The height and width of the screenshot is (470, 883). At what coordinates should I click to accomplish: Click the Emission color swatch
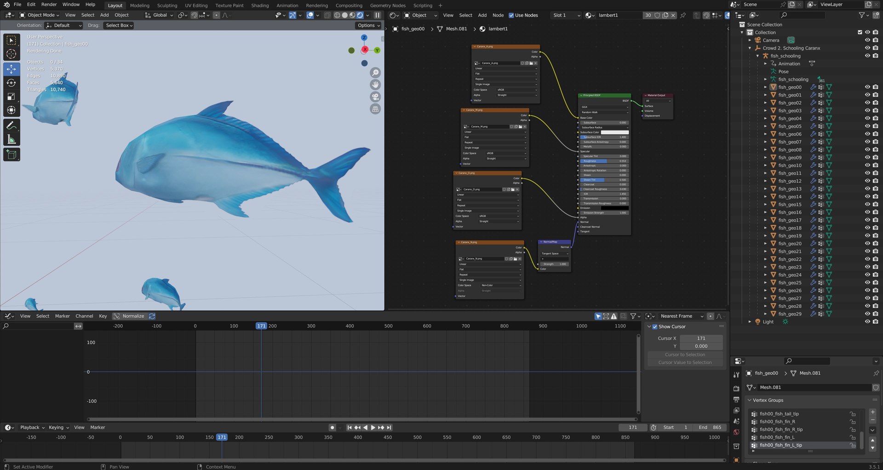click(614, 208)
